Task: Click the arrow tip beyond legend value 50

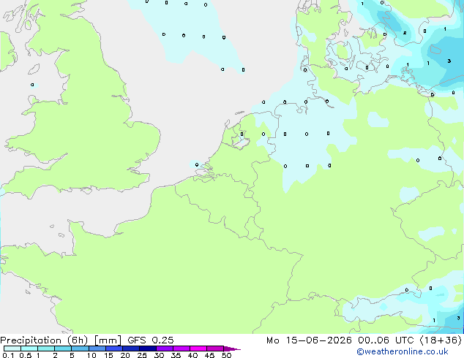Action: pos(232,349)
